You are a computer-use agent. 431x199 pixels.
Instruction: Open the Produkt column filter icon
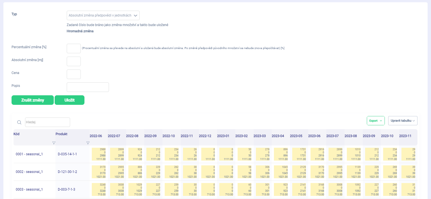[x=88, y=143]
